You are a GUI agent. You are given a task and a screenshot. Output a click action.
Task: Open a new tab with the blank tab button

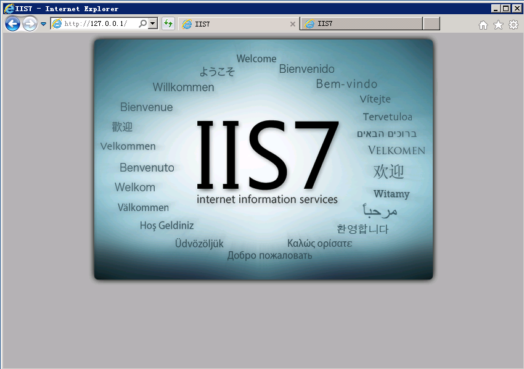pyautogui.click(x=431, y=23)
